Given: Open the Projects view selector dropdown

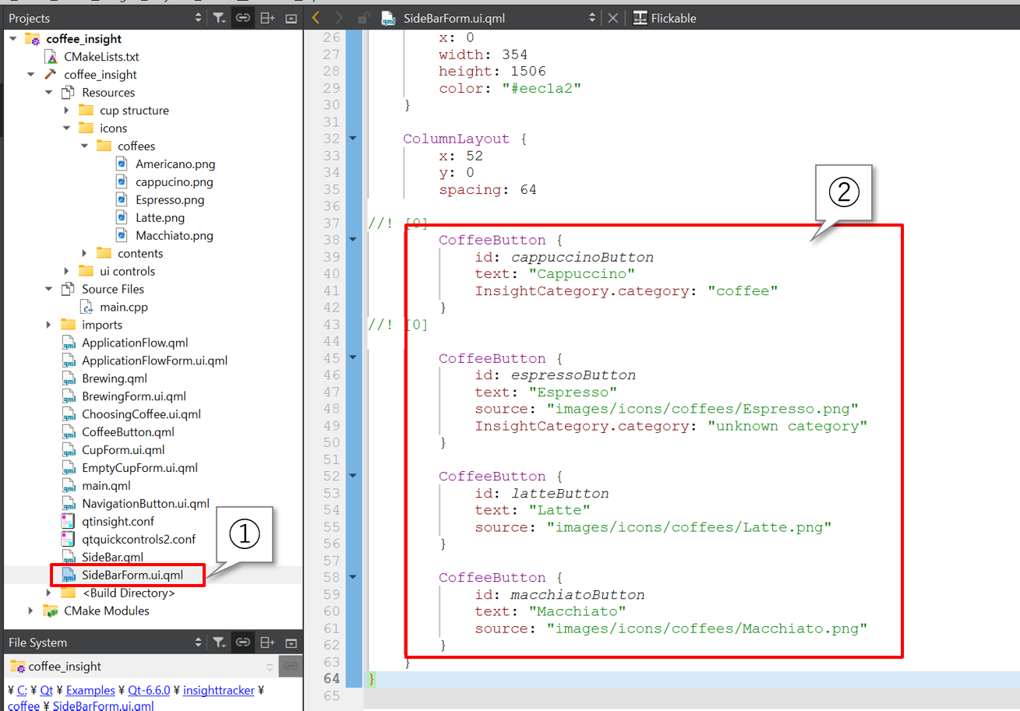Looking at the screenshot, I should [x=198, y=18].
